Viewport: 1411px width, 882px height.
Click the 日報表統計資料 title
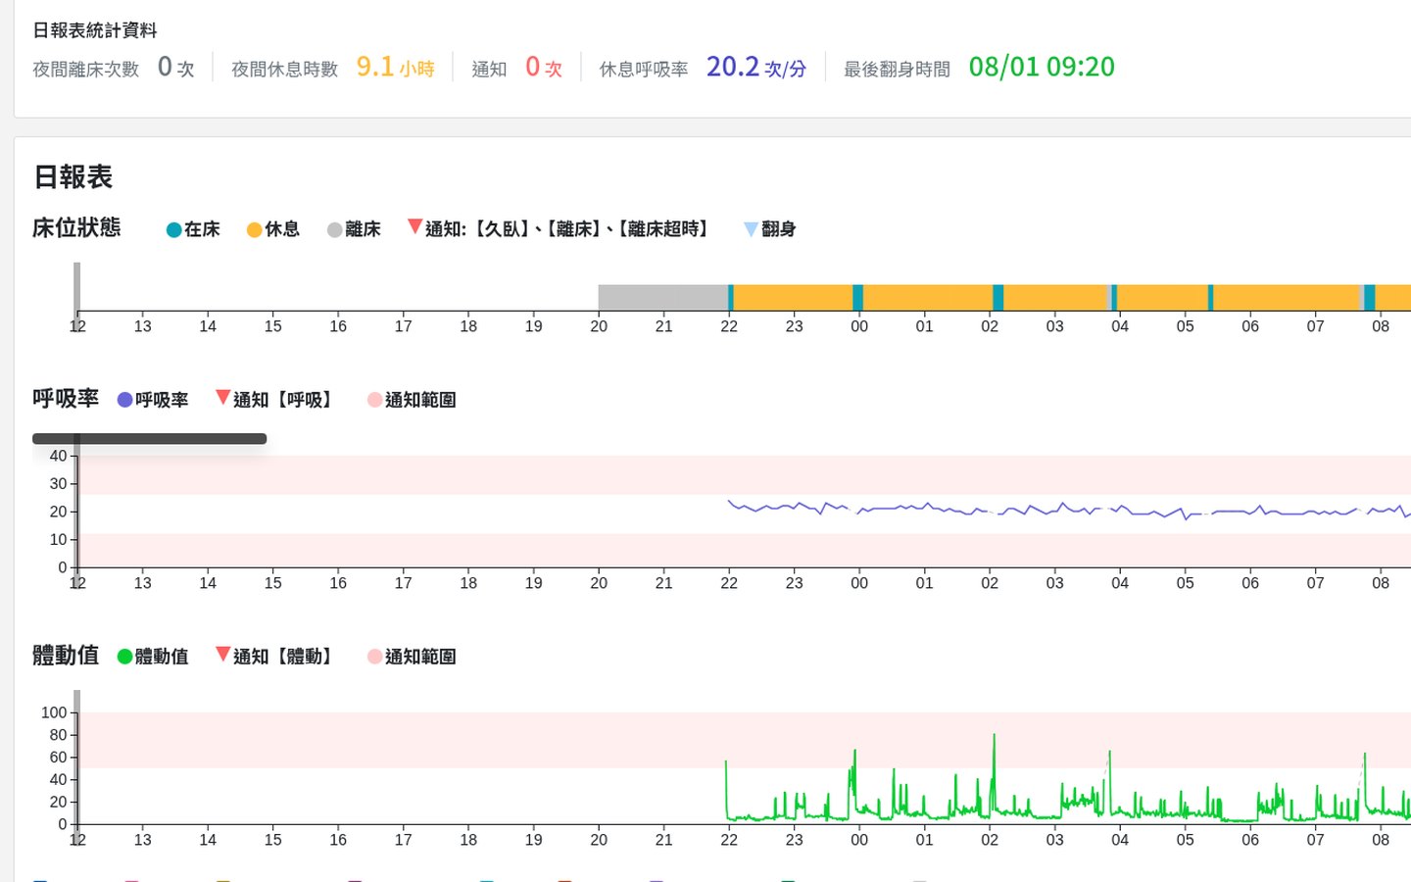tap(95, 30)
